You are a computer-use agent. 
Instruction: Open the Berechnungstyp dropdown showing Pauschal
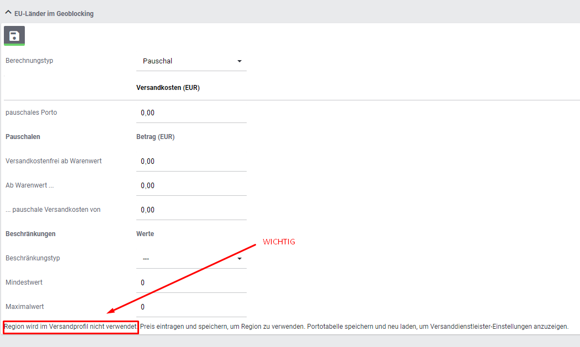pyautogui.click(x=191, y=61)
